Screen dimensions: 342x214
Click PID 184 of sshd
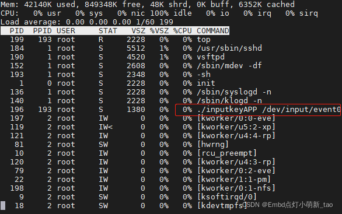pyautogui.click(x=17, y=48)
